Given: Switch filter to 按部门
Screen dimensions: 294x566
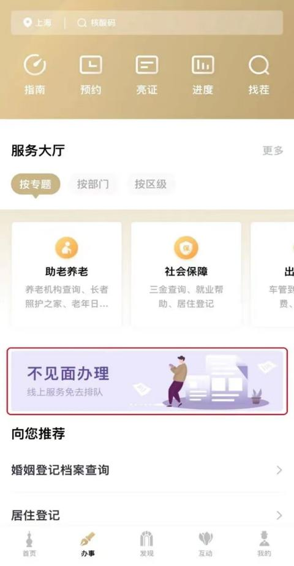Looking at the screenshot, I should pos(92,185).
